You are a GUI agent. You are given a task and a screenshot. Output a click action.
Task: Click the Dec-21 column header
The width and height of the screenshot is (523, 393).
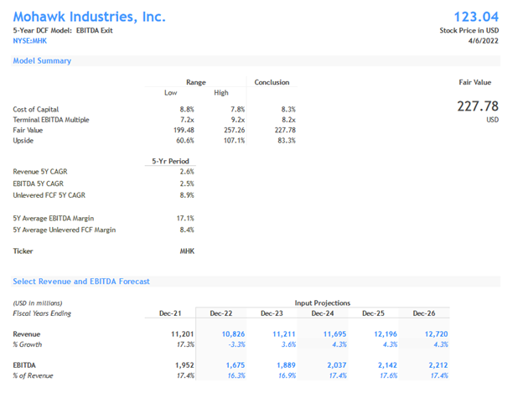[x=170, y=313]
